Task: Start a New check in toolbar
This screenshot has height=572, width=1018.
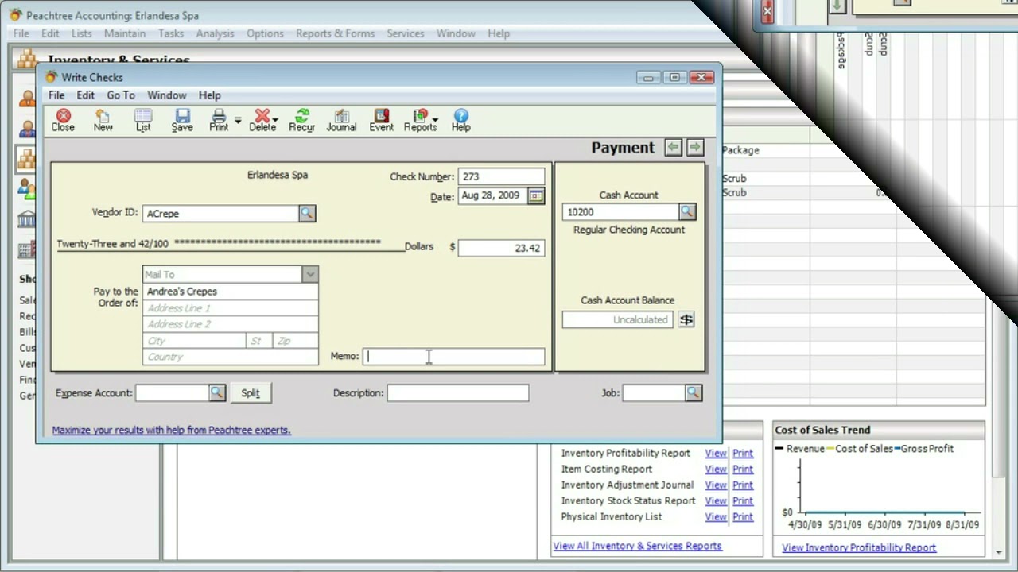Action: pyautogui.click(x=103, y=121)
